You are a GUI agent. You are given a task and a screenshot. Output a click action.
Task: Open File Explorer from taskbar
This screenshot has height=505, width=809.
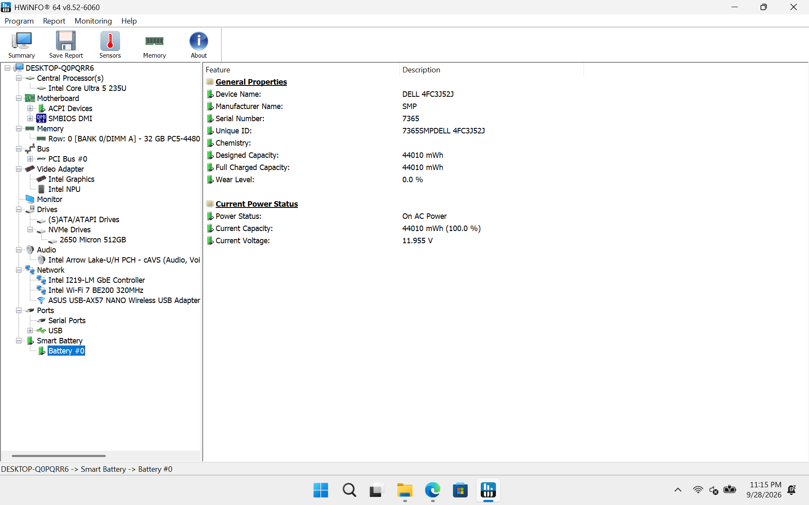[405, 490]
